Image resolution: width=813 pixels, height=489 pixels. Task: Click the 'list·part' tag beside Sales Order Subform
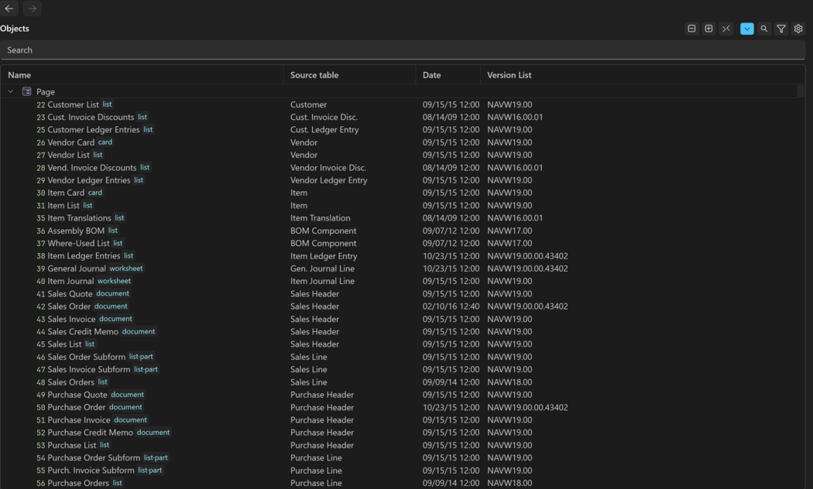[141, 357]
